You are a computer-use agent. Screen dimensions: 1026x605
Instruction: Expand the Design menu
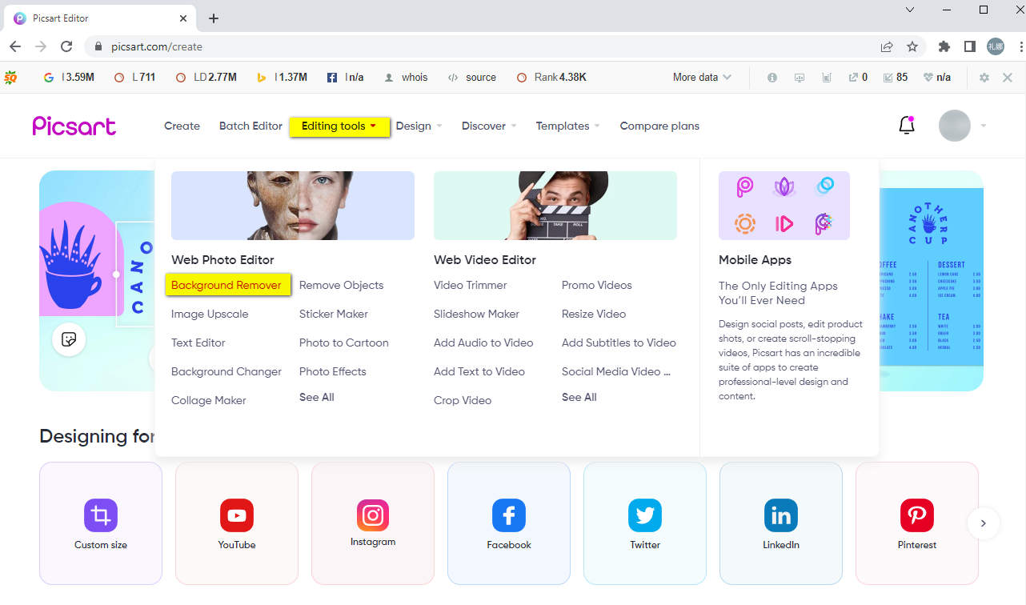coord(419,126)
